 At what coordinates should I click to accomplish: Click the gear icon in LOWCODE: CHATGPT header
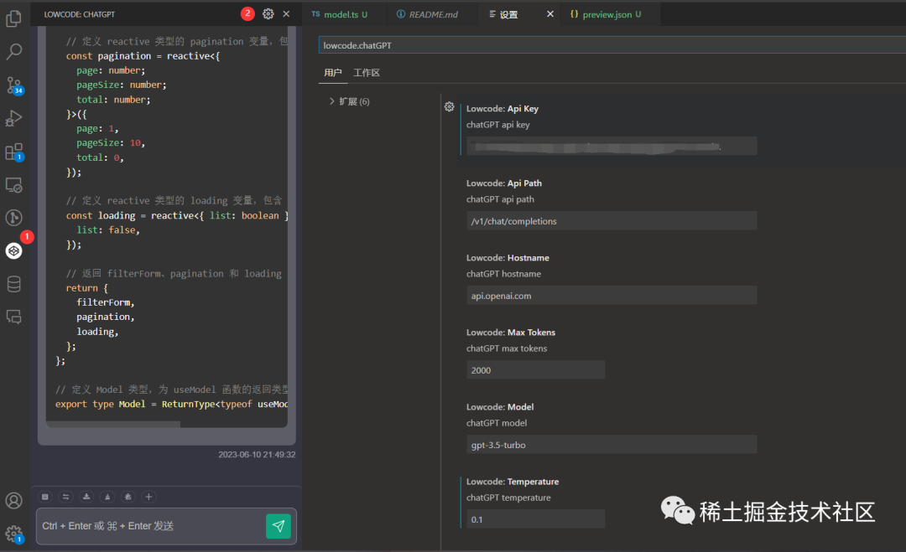pos(268,14)
